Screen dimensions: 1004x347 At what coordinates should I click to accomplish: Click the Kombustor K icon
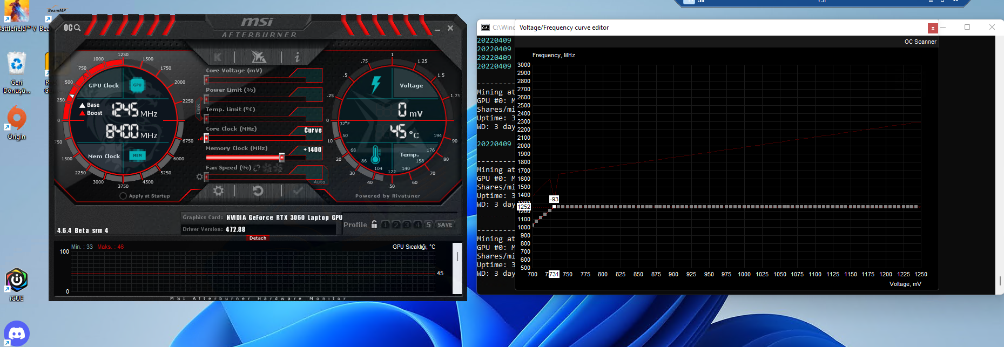218,57
